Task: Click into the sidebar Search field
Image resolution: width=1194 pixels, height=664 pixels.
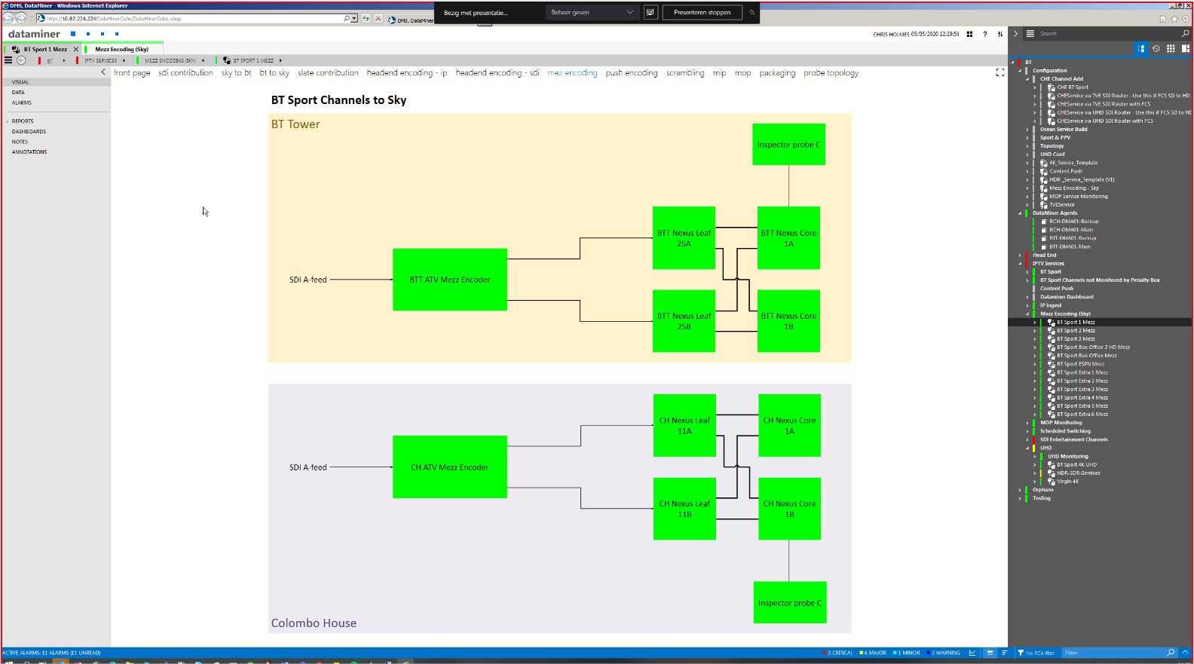Action: click(1104, 33)
